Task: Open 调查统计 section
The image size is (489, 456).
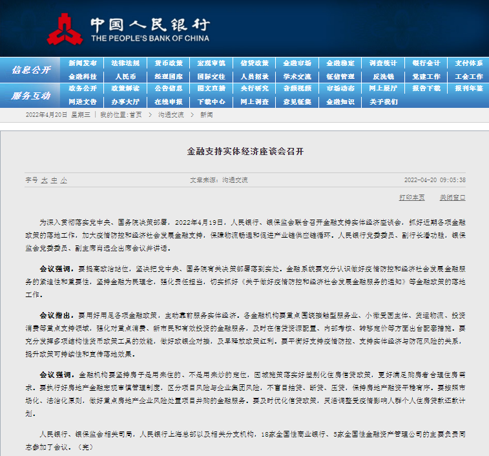Action: coord(383,63)
